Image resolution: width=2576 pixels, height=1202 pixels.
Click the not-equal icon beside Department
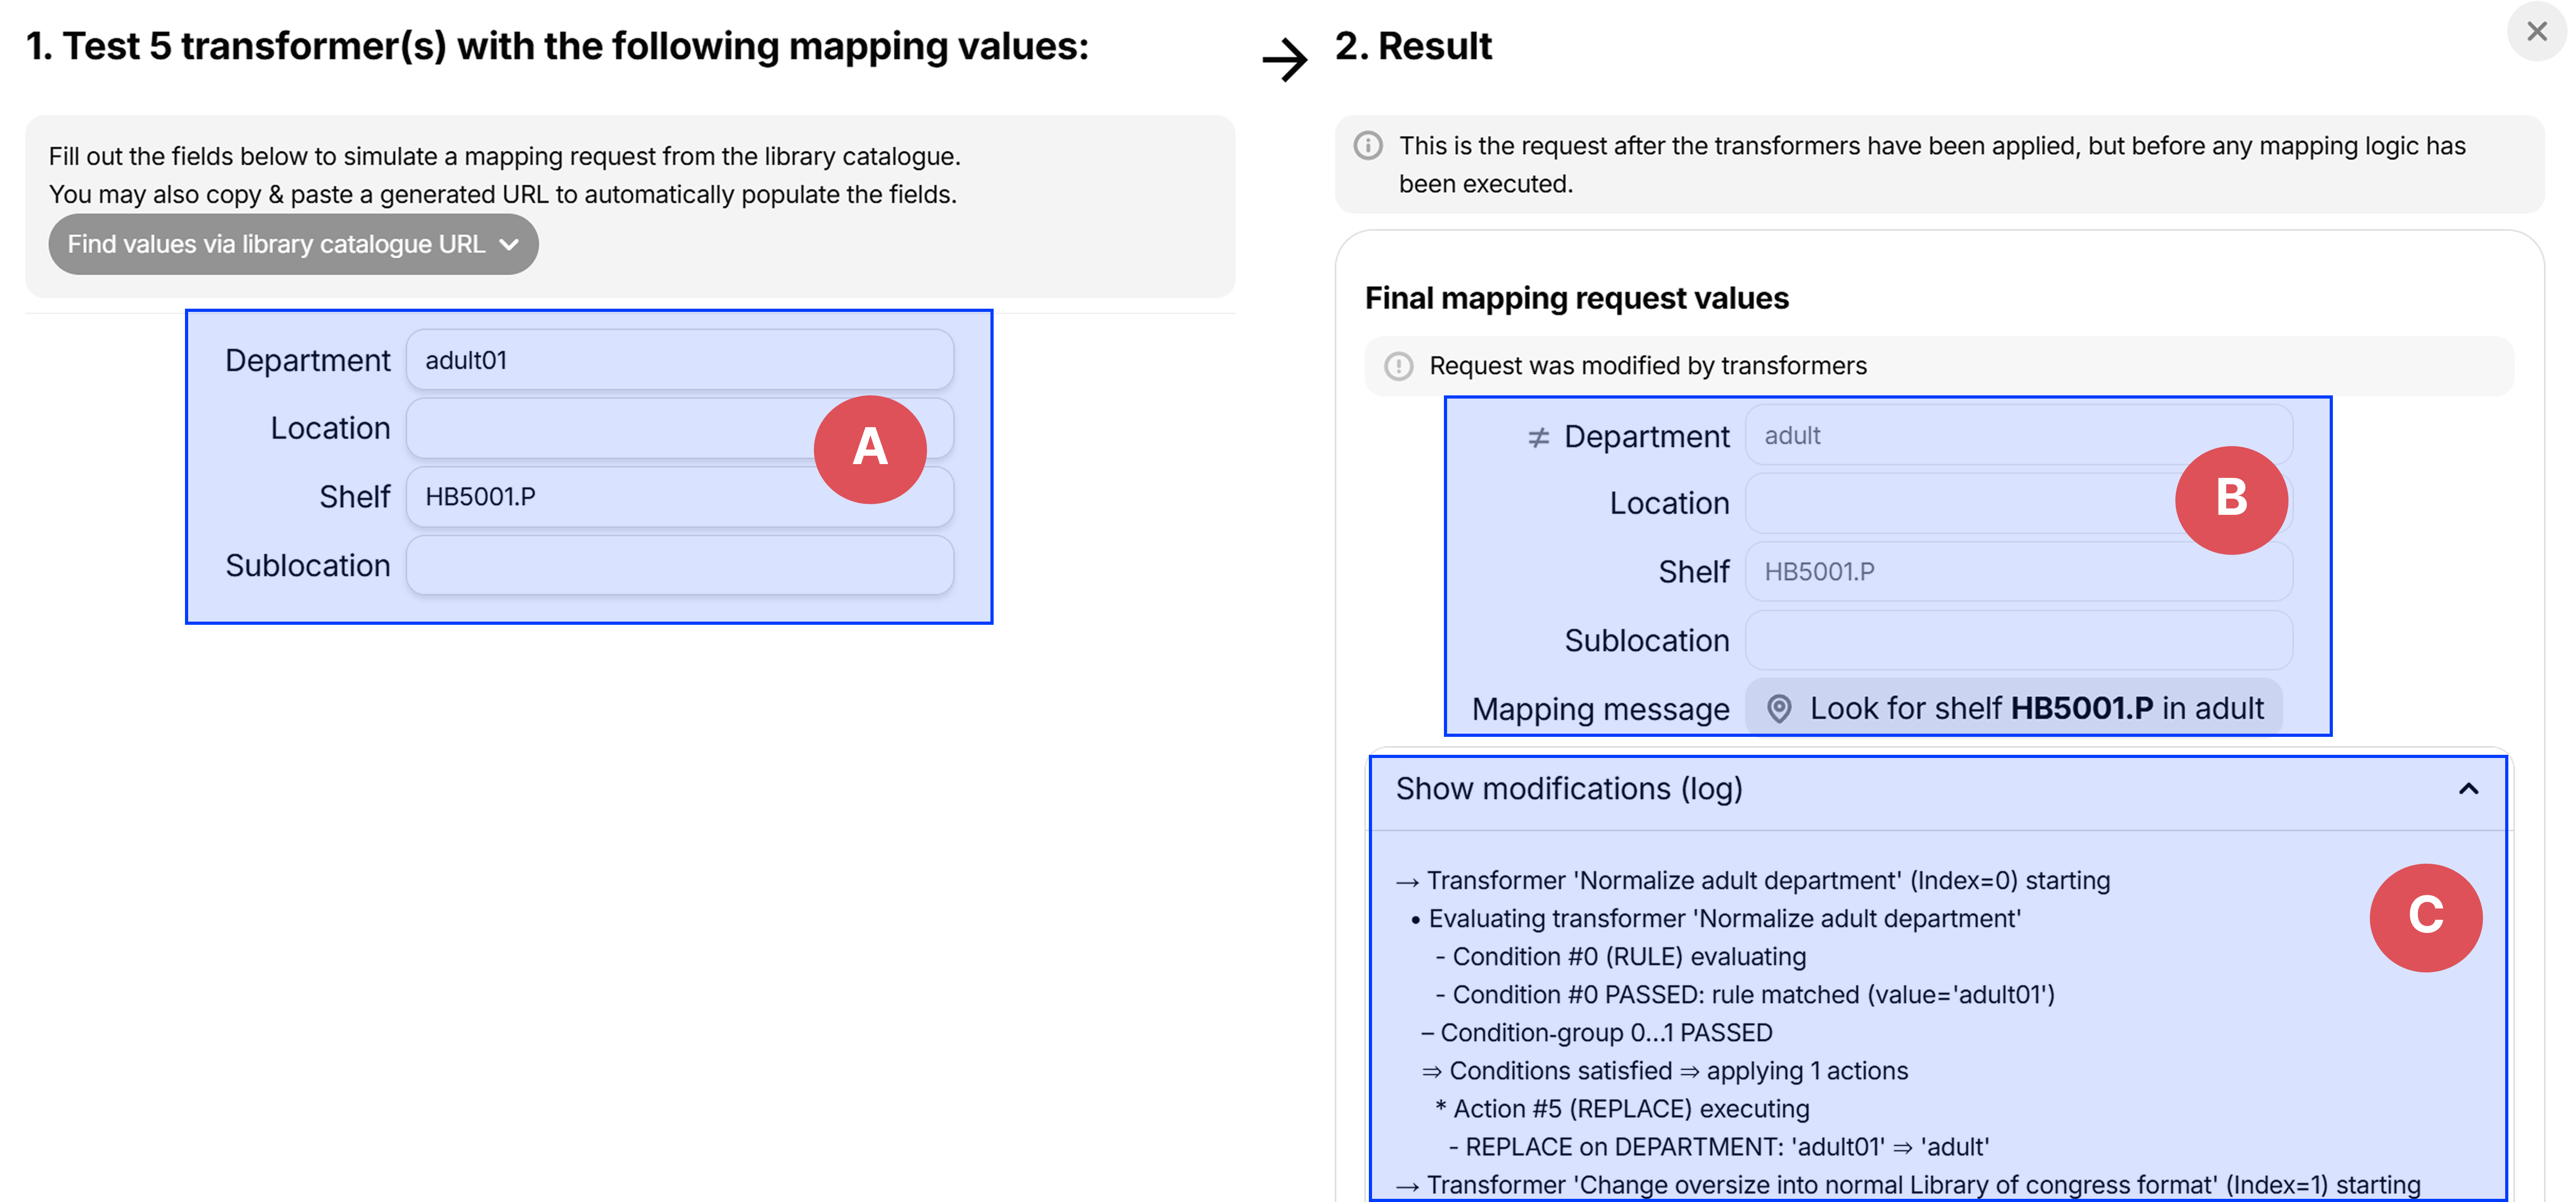click(1538, 437)
